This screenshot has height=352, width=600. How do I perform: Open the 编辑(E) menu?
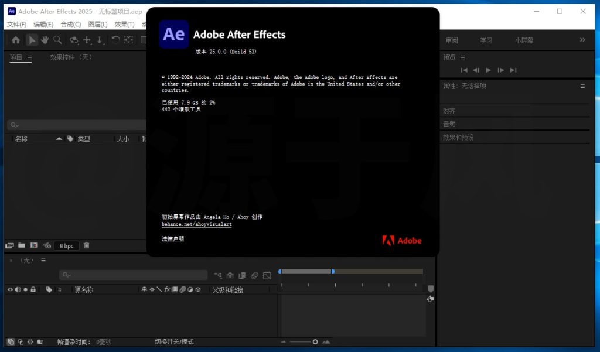click(43, 24)
